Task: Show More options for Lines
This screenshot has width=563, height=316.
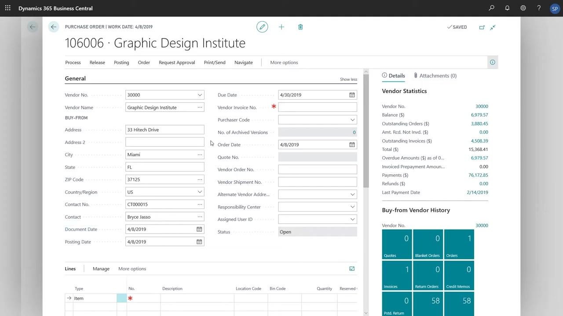Action: pyautogui.click(x=132, y=269)
